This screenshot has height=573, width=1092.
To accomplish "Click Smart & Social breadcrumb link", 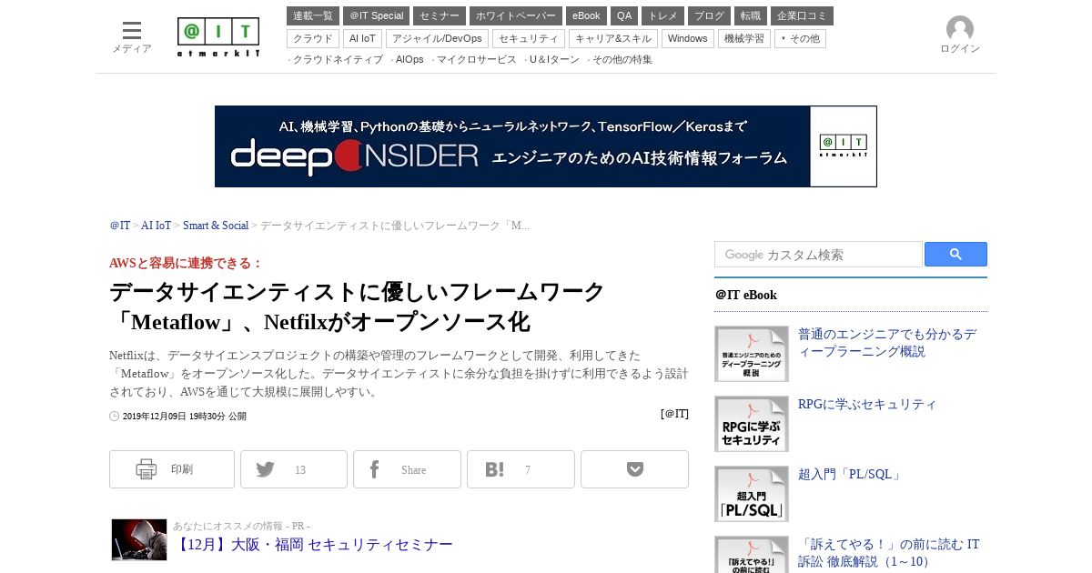I will click(x=216, y=226).
